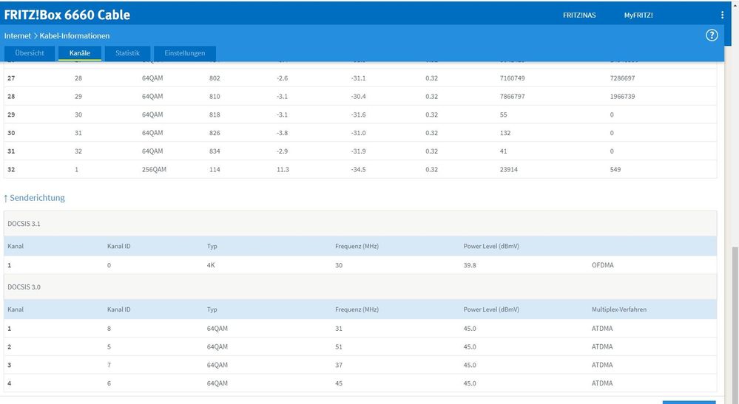Viewport: 739px width, 404px height.
Task: Open the FRITZ!NAS link
Action: coord(579,15)
